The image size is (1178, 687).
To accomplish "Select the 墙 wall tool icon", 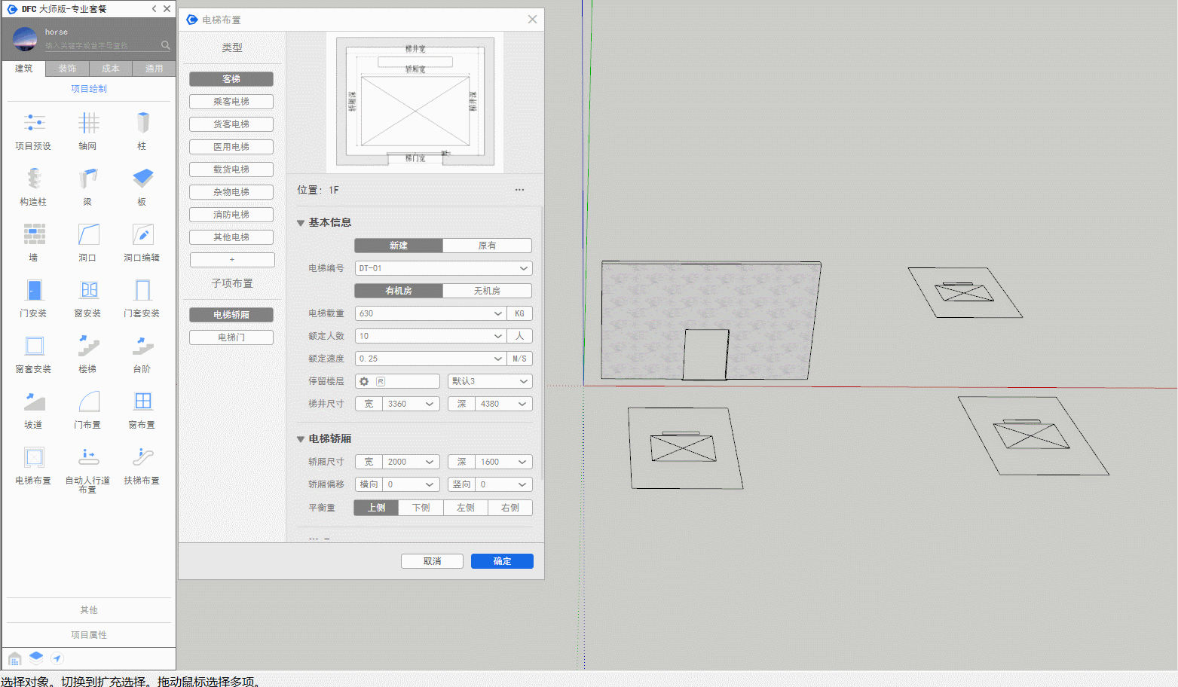I will [x=34, y=234].
